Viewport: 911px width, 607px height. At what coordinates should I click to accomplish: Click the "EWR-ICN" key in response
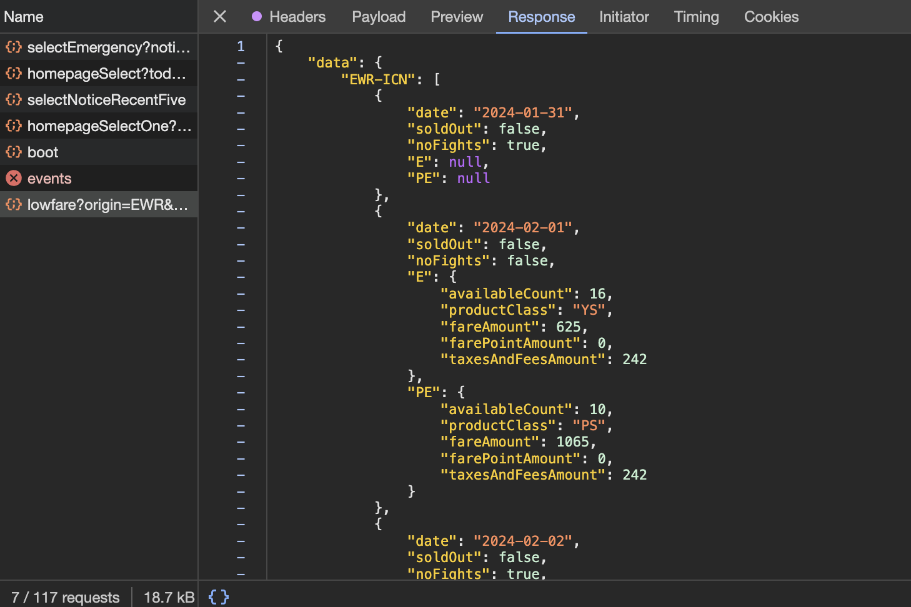(379, 79)
